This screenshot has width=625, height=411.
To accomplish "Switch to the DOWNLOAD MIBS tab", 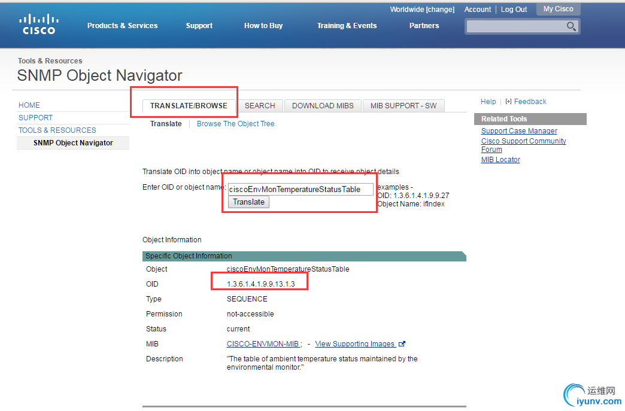I will click(323, 105).
